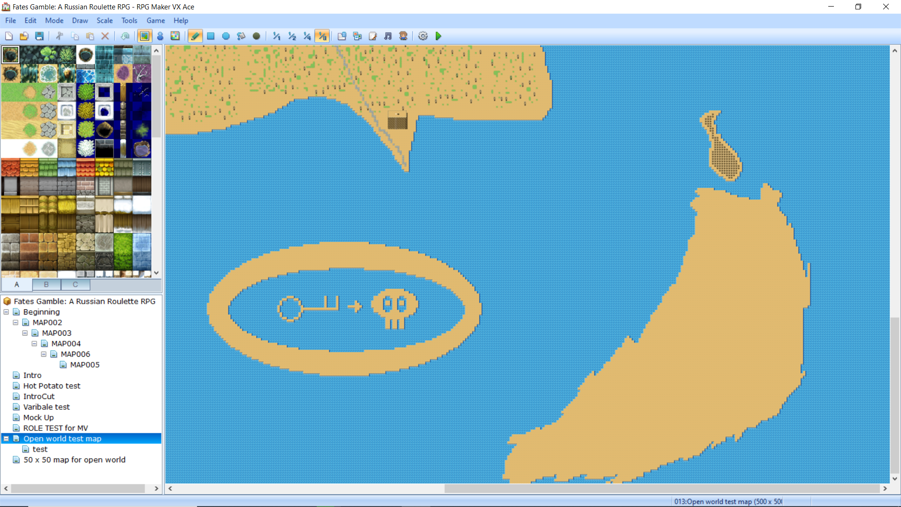Image resolution: width=901 pixels, height=507 pixels.
Task: Open the Sound Test music icon
Action: pyautogui.click(x=388, y=36)
